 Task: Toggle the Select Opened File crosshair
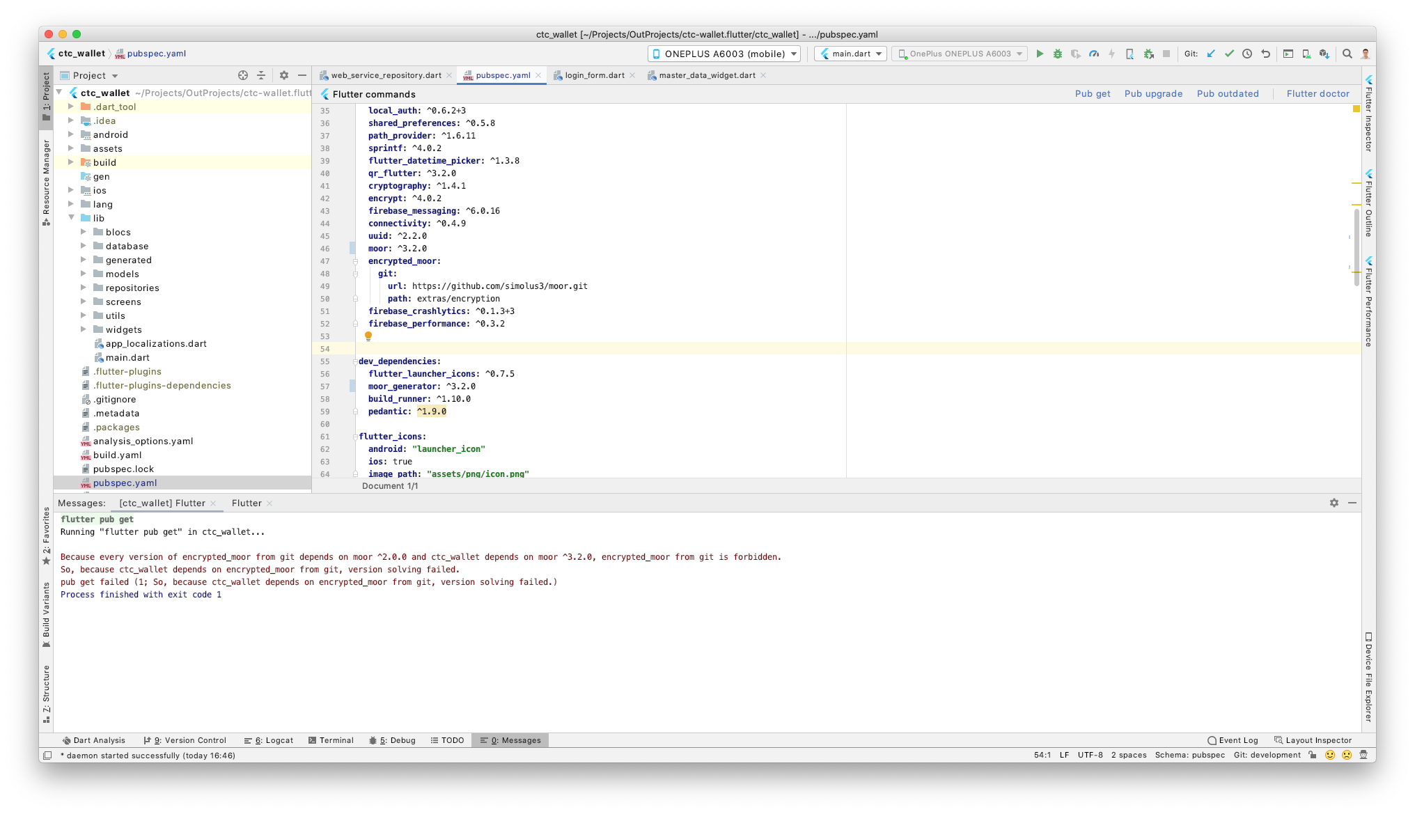click(x=242, y=75)
